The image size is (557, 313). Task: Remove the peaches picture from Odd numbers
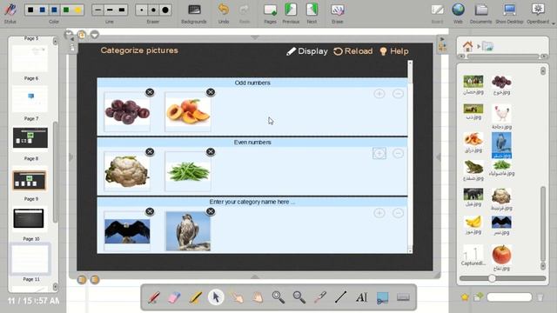(211, 92)
